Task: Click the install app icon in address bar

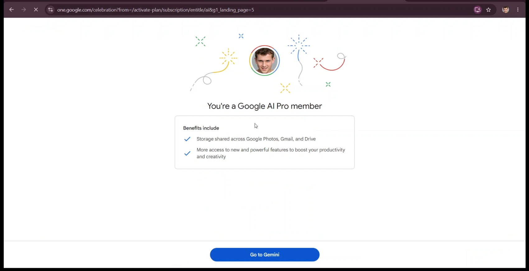Action: tap(478, 10)
